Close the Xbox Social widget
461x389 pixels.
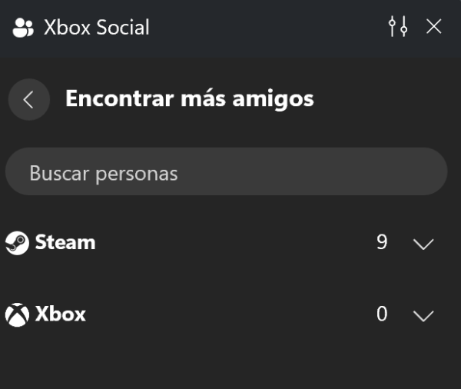[433, 26]
